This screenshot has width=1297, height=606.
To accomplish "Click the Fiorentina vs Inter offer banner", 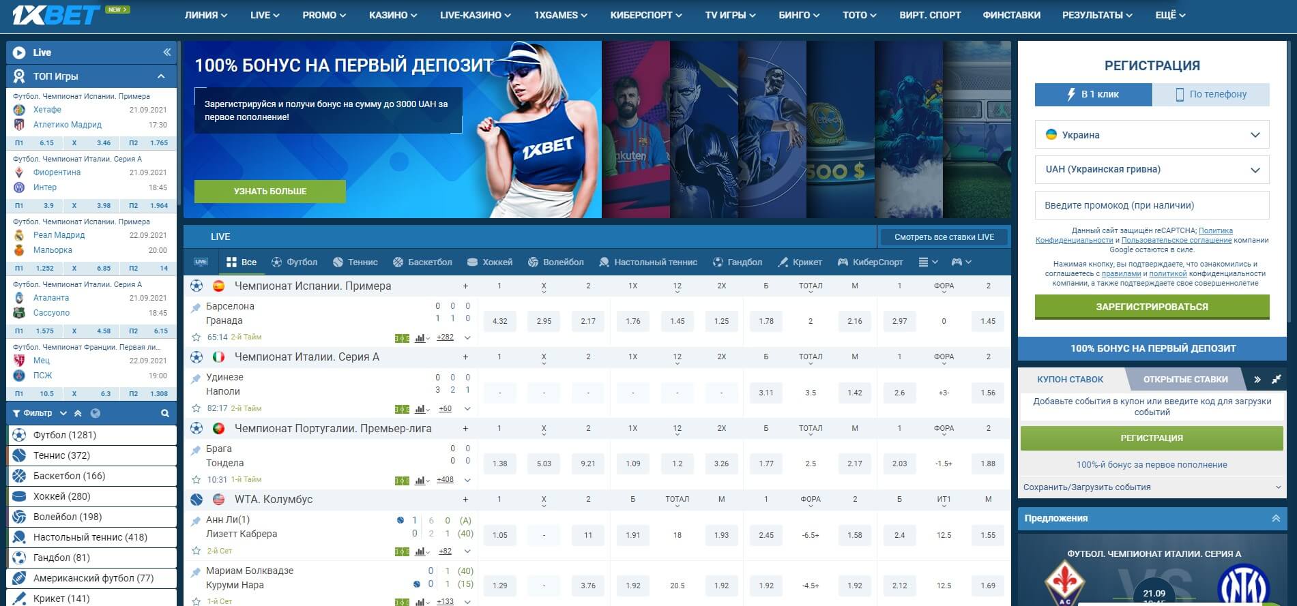I will [1152, 571].
